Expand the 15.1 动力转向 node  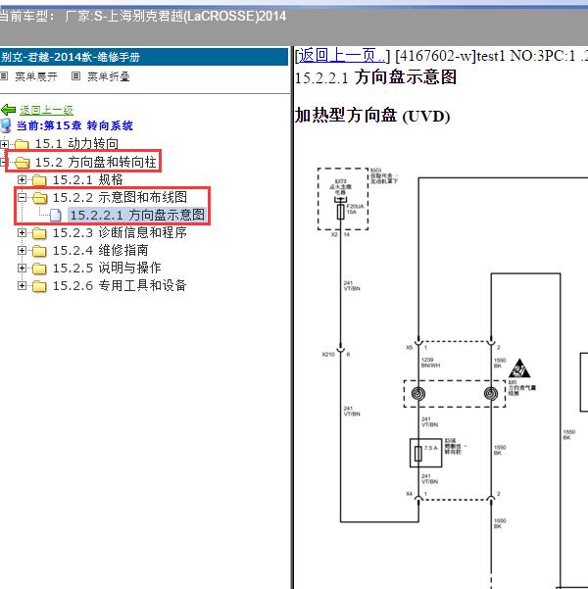[x=4, y=144]
